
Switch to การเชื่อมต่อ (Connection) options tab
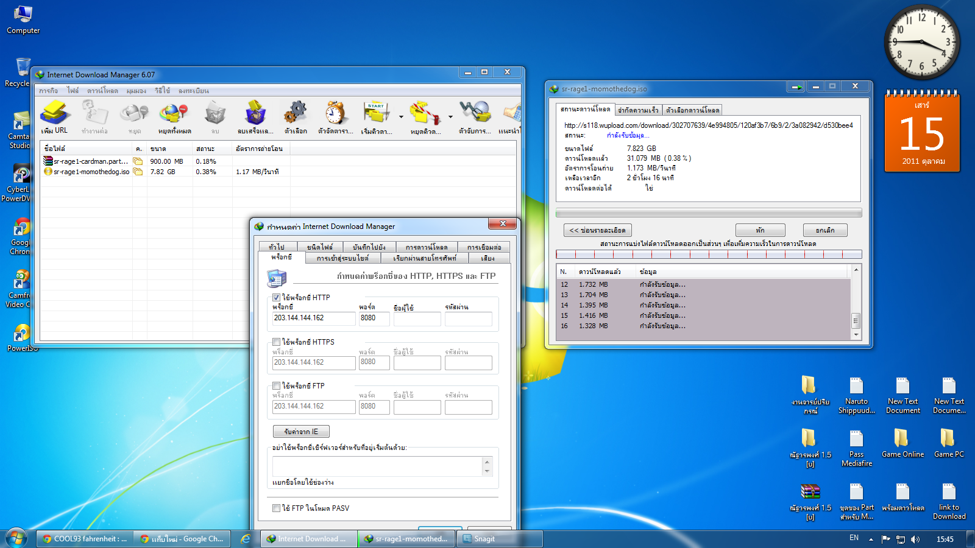(484, 247)
